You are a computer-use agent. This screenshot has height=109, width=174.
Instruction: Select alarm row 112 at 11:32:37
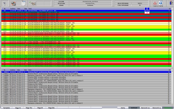tap(86, 23)
